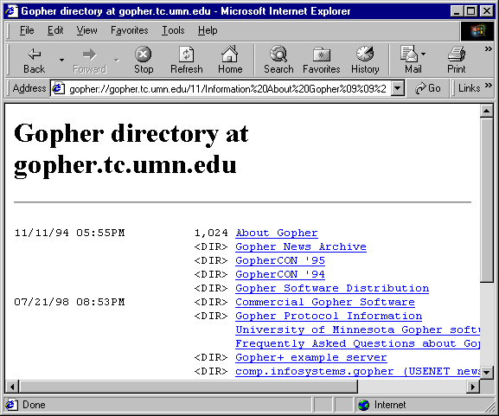Open the Gopher News Archive link
This screenshot has width=499, height=416.
tap(301, 246)
